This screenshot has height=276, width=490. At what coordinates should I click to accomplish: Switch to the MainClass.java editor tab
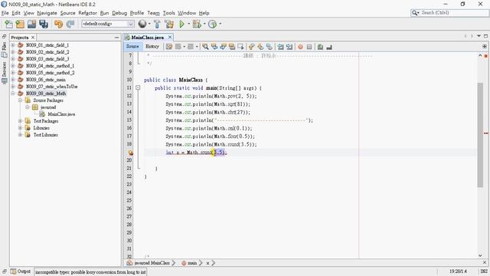147,38
